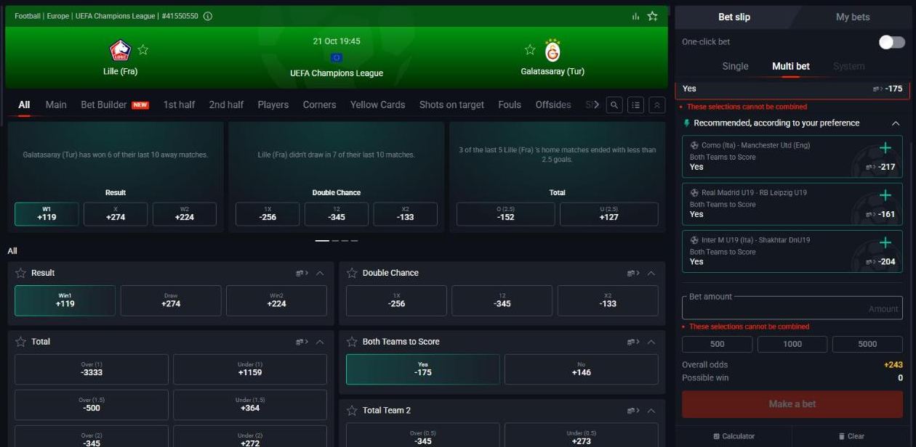916x447 pixels.
Task: Collapse the Total Team 2 section
Action: click(x=651, y=411)
